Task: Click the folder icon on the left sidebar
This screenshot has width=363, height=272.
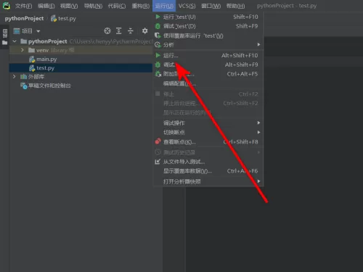Action: pos(5,43)
